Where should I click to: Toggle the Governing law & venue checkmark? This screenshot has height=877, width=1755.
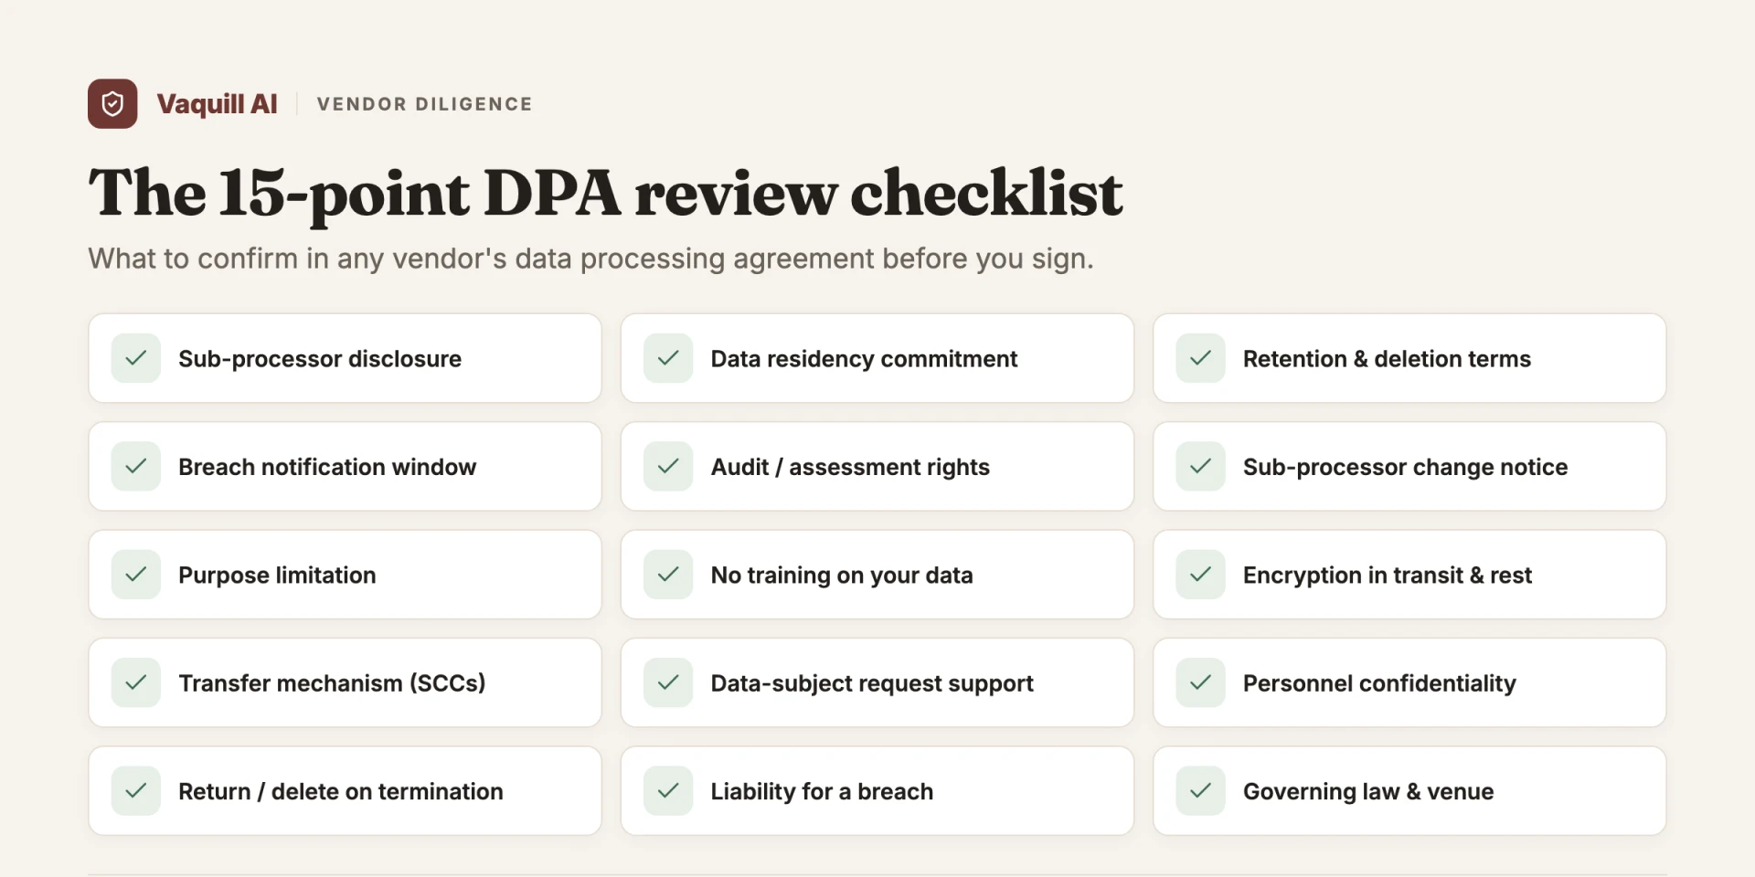[x=1200, y=791]
